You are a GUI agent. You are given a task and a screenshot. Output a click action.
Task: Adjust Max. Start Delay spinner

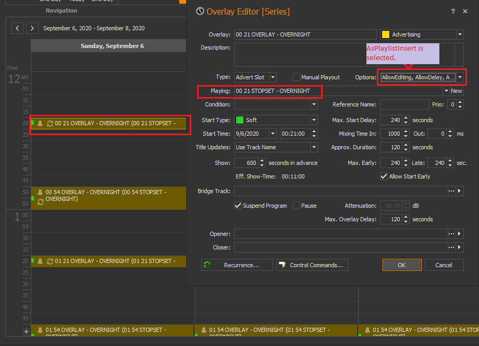click(x=406, y=120)
